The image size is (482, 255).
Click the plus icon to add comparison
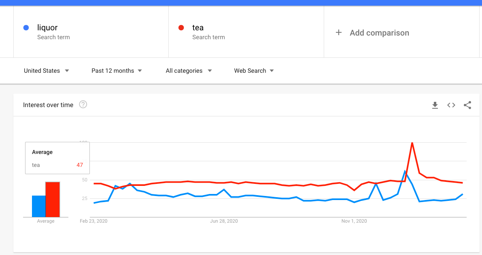[339, 33]
